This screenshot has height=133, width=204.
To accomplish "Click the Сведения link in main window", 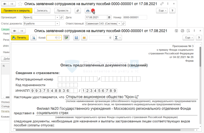I will coord(5,29).
